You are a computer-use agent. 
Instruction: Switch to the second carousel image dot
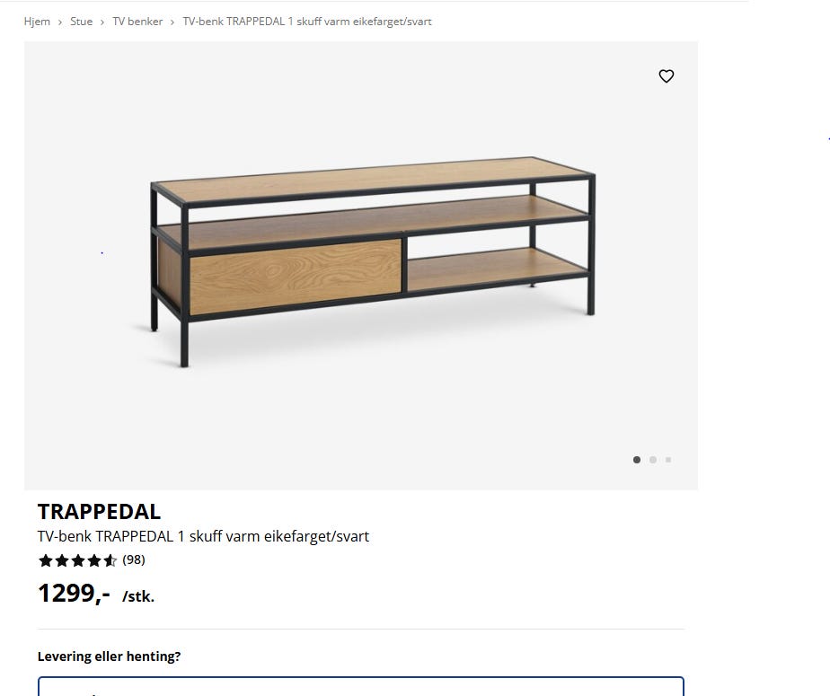(653, 460)
